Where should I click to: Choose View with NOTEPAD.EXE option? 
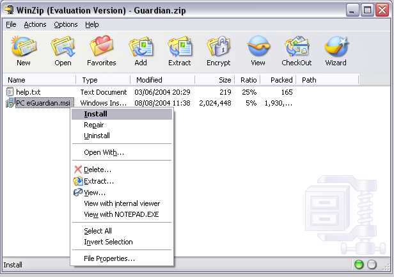pos(120,214)
